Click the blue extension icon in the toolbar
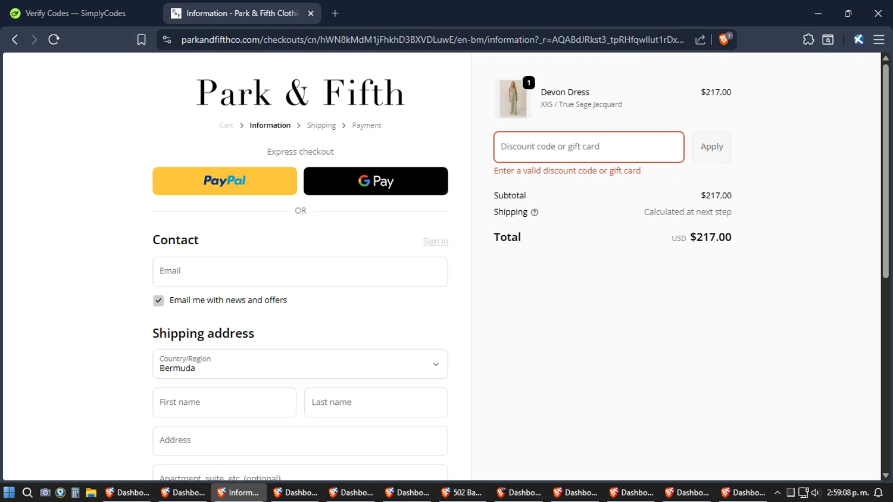 [x=858, y=39]
